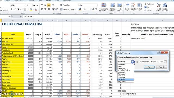
Task: Open the Conditional Formatting menu
Action: click(x=104, y=7)
